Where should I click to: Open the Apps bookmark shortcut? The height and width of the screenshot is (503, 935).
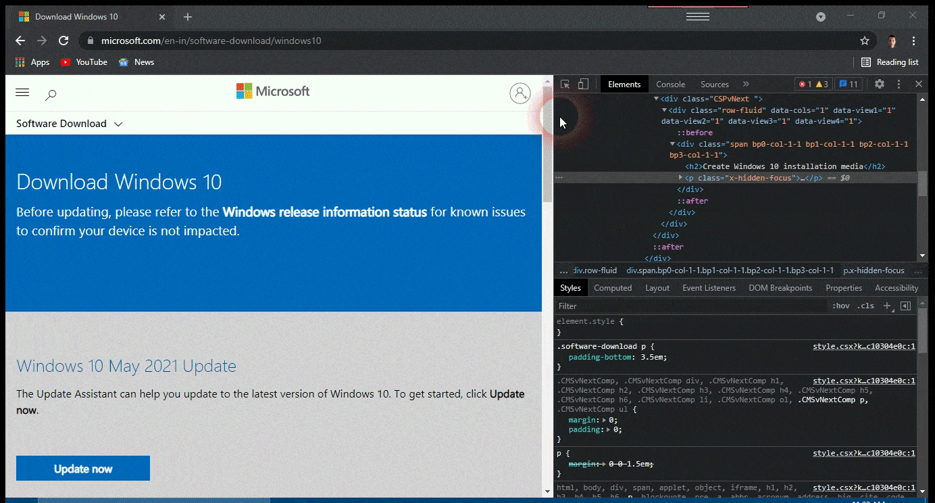pyautogui.click(x=32, y=62)
